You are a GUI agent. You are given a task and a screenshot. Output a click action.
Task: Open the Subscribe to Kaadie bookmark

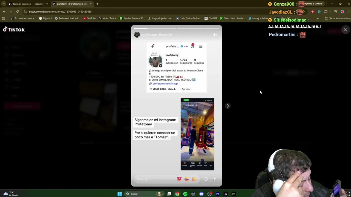(x=232, y=18)
